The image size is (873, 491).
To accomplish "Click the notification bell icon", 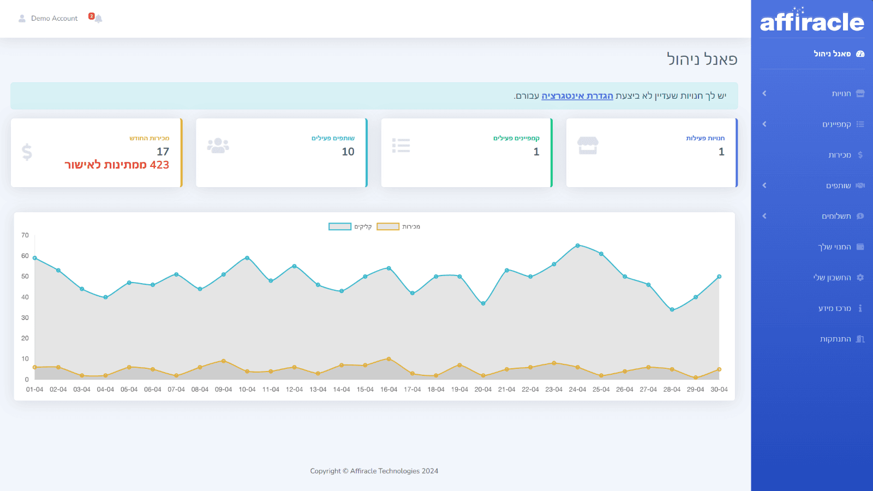I will pos(98,19).
